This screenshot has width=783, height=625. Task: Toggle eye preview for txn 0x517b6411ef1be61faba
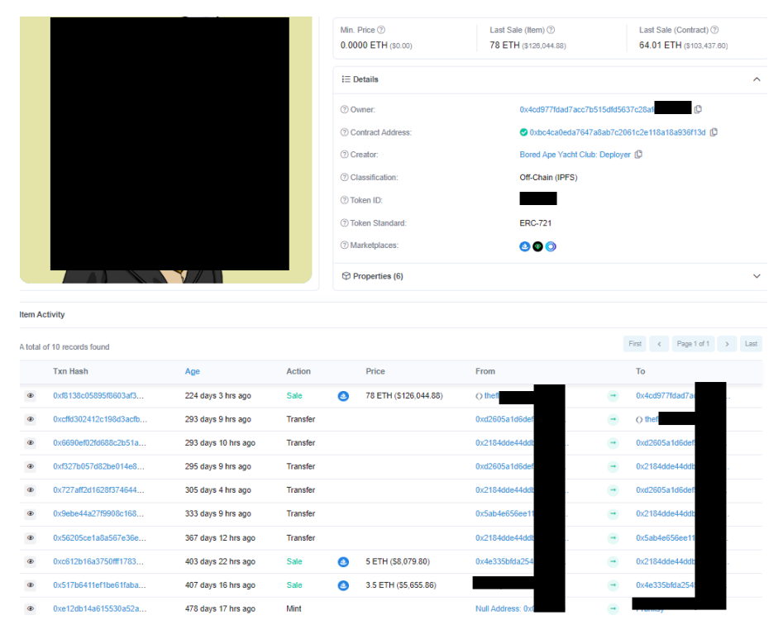click(31, 585)
